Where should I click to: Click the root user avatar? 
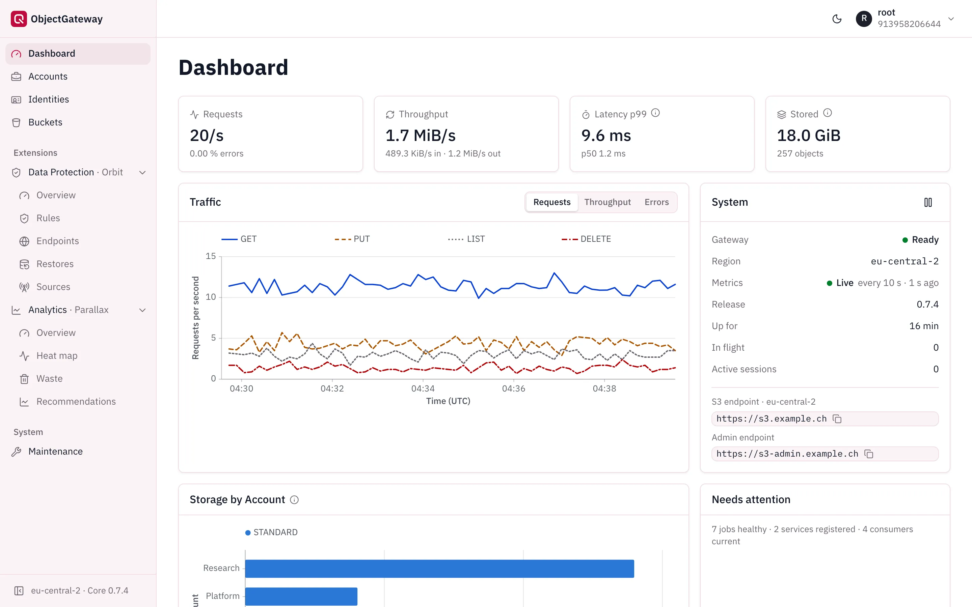(864, 19)
